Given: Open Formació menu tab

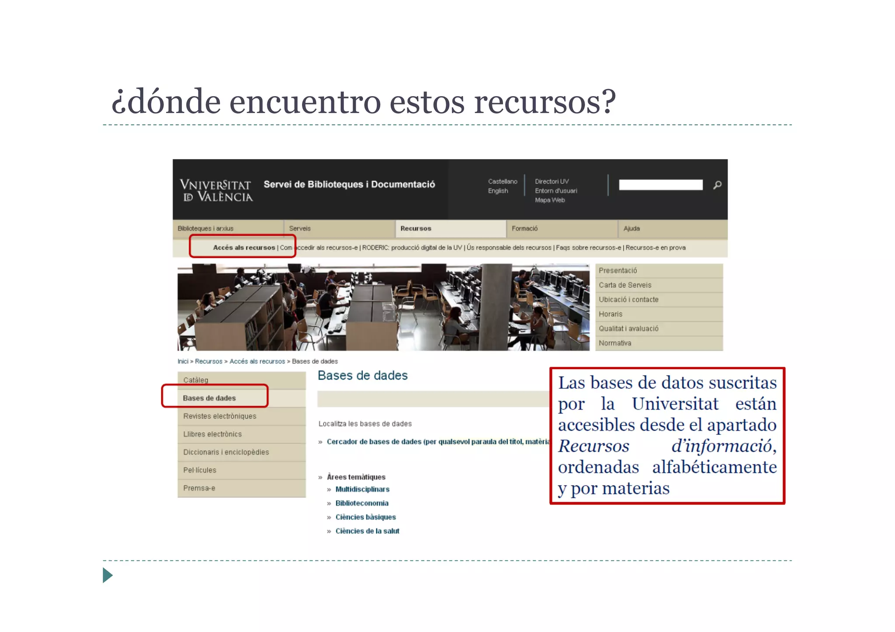Looking at the screenshot, I should point(562,228).
